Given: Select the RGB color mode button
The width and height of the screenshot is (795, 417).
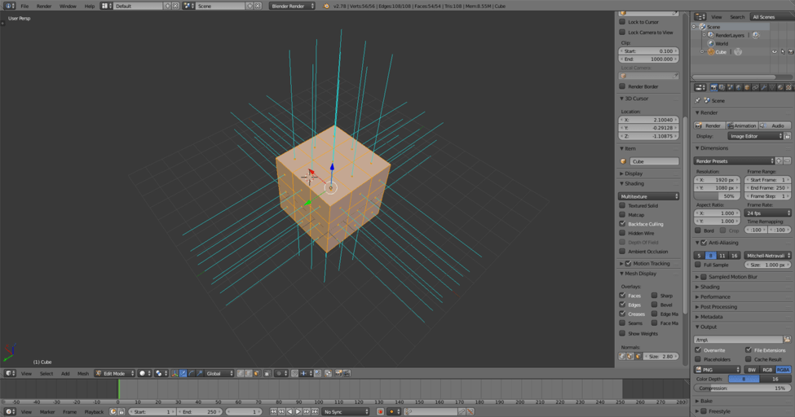Looking at the screenshot, I should coord(767,370).
